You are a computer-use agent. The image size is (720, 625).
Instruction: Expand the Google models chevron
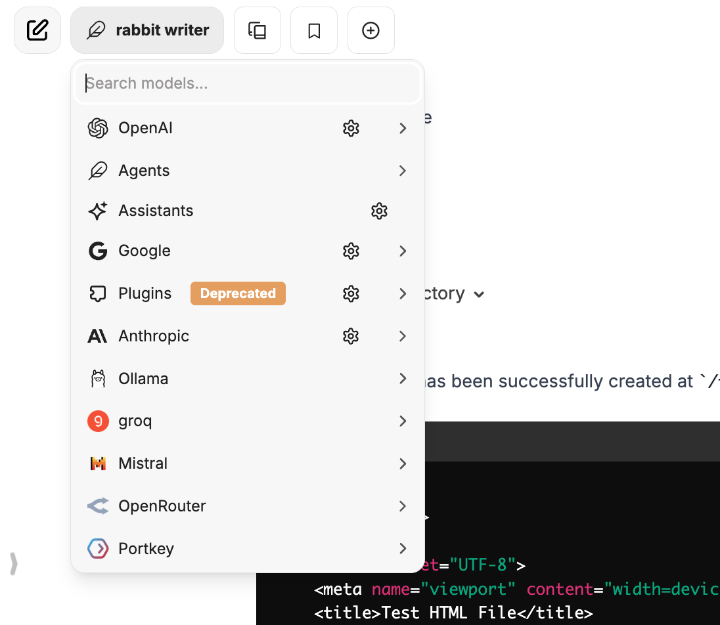403,251
